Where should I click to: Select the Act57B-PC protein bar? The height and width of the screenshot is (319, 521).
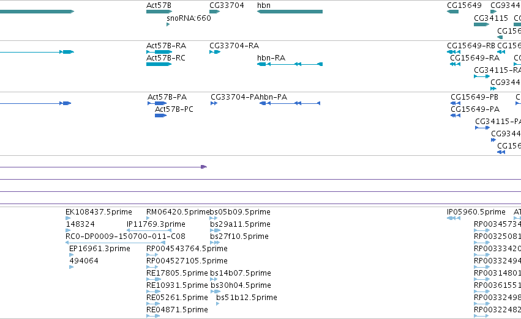pos(160,116)
